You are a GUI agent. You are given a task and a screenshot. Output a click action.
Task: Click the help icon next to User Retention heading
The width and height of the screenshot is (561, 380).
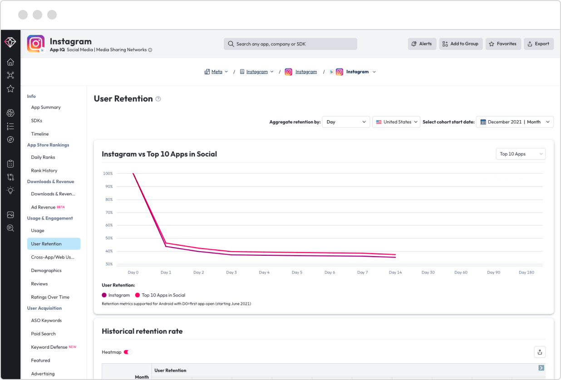[158, 99]
